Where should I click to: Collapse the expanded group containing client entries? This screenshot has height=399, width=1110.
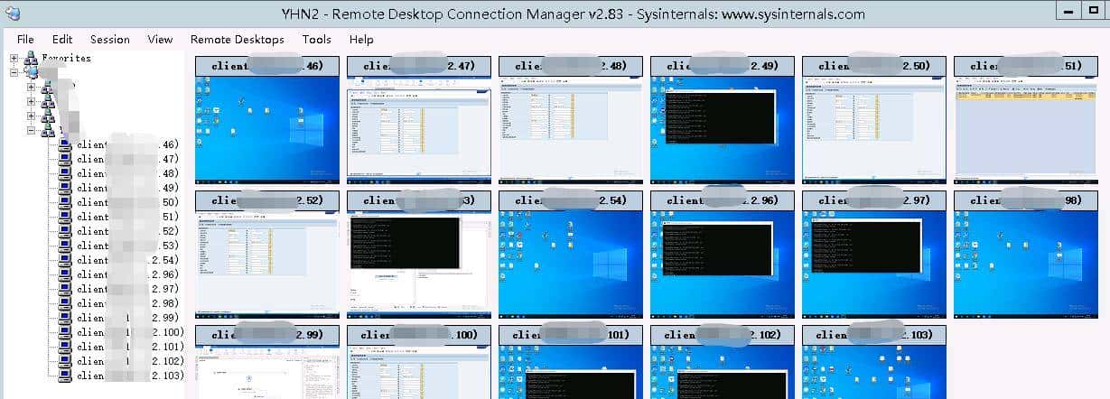32,130
